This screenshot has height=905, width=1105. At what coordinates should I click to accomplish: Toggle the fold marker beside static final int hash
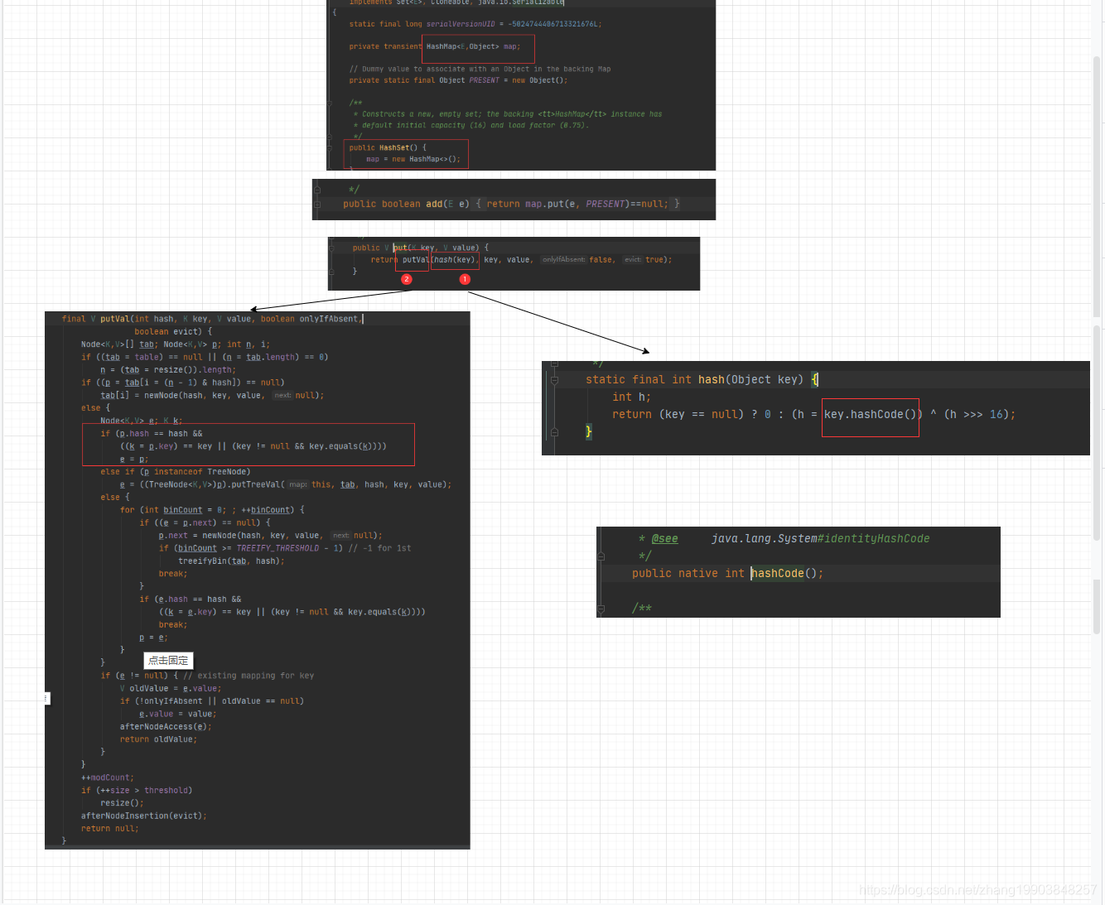554,379
